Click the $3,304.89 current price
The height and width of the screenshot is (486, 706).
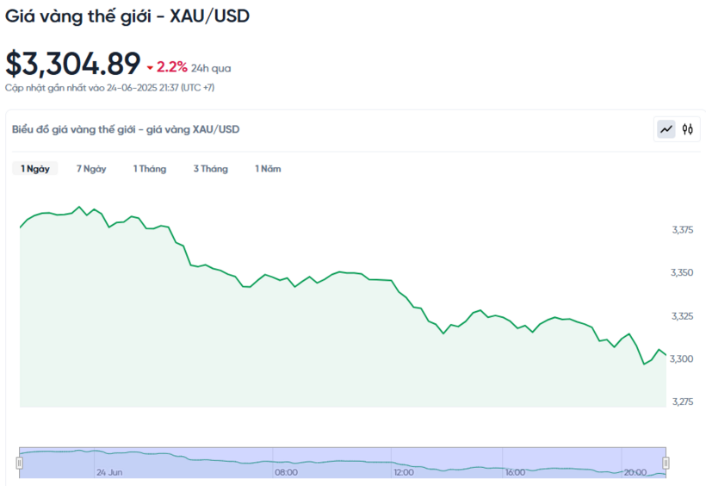[x=73, y=64]
